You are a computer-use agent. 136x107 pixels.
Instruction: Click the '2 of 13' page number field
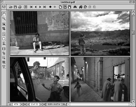pos(34,104)
